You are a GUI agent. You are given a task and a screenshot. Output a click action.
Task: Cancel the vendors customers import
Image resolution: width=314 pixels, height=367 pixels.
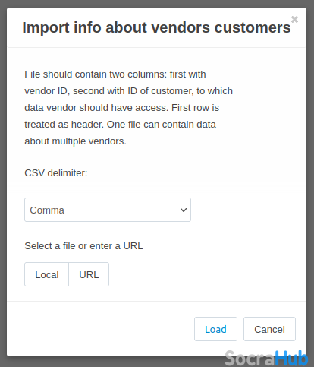point(269,329)
